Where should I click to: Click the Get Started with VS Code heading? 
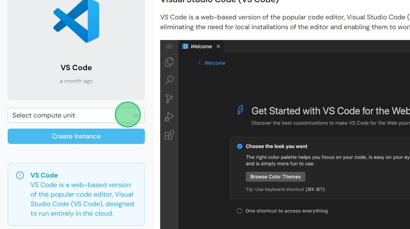[x=331, y=111]
